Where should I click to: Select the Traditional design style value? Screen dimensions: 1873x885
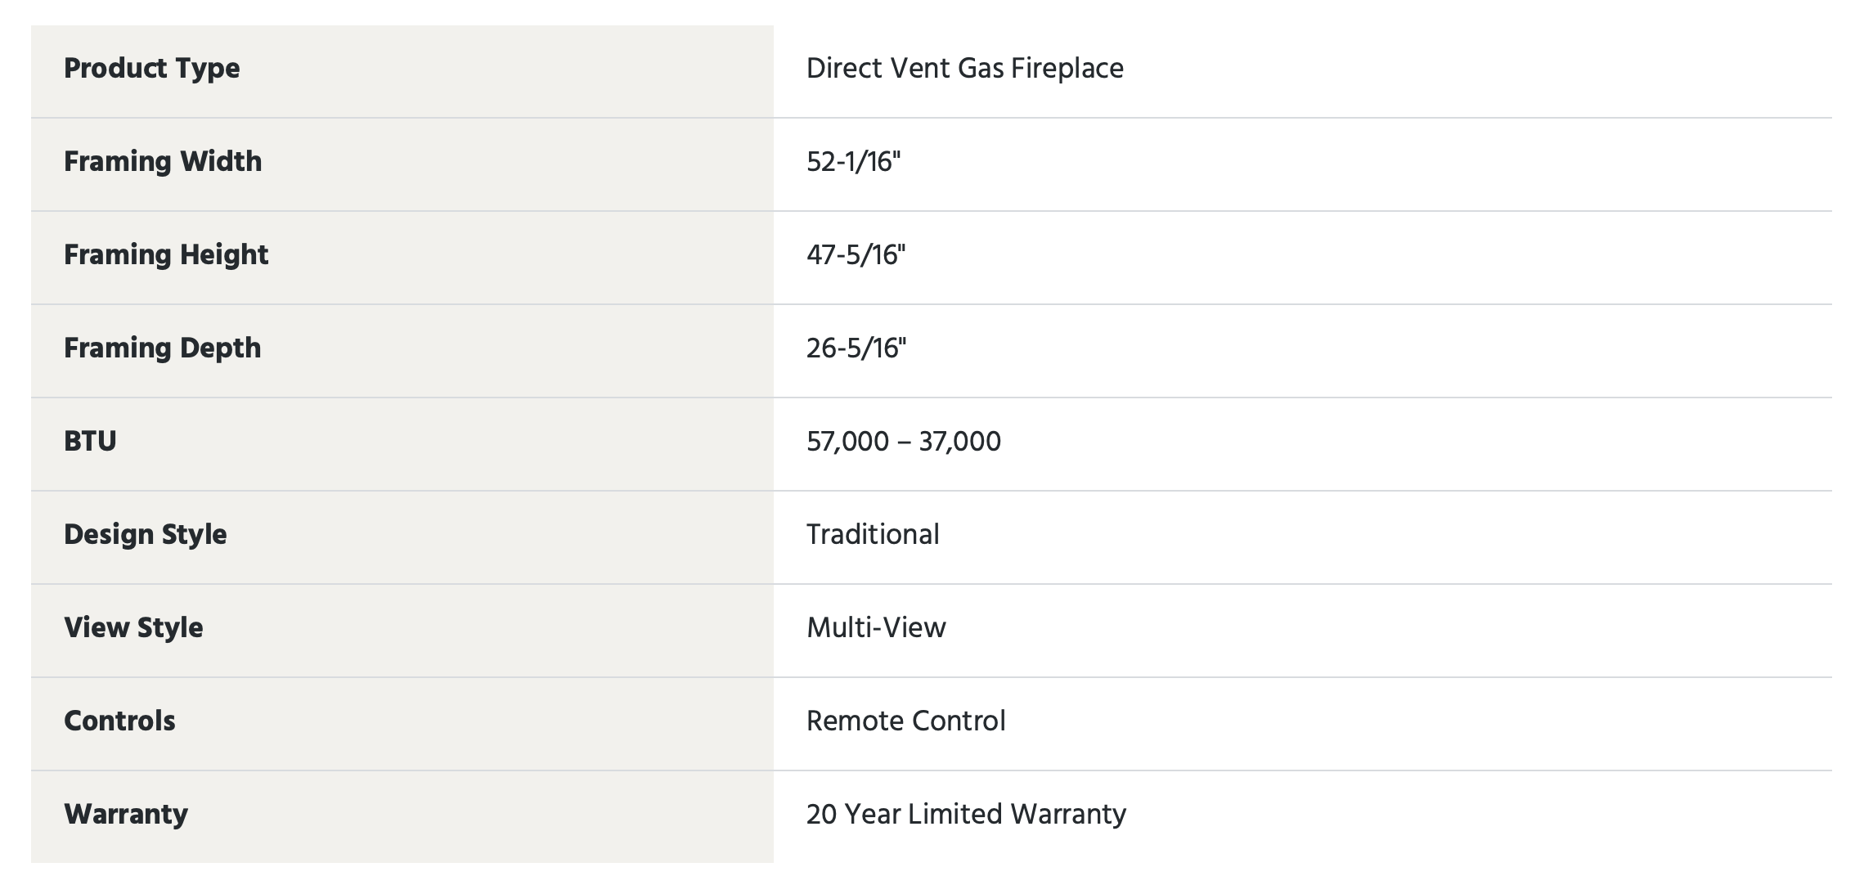873,535
